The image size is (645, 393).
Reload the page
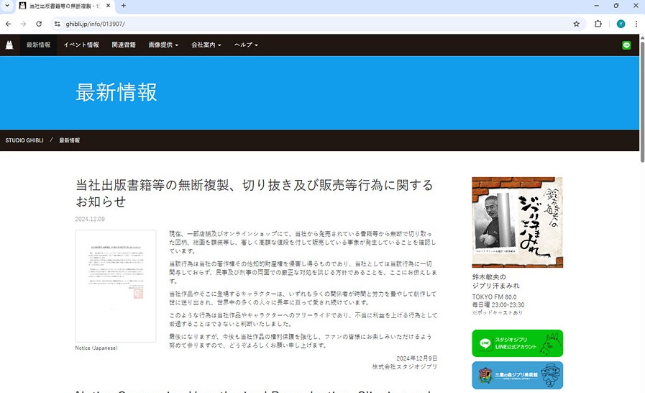pos(39,24)
